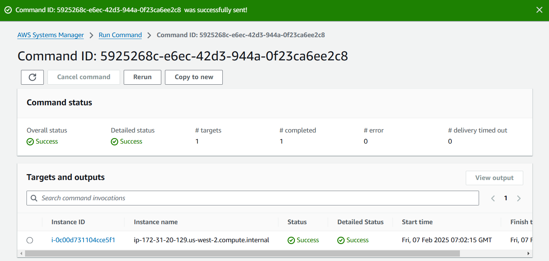Navigate to Run Command breadcrumb
Viewport: 549px width, 261px height.
tap(120, 35)
